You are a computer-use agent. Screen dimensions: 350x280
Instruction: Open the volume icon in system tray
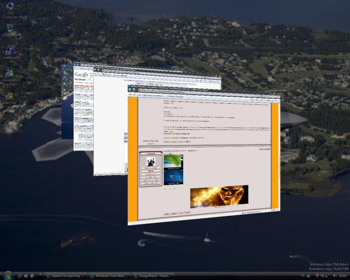334,276
